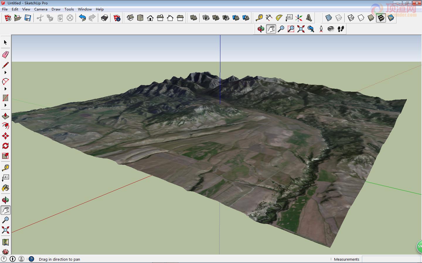Select the 3D Text tool
The width and height of the screenshot is (422, 263).
(x=309, y=18)
